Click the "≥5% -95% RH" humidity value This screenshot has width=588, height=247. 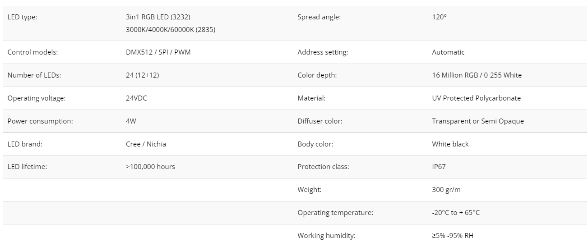(453, 236)
